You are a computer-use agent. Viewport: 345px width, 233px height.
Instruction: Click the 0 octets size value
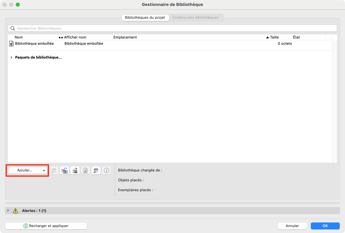click(x=285, y=43)
